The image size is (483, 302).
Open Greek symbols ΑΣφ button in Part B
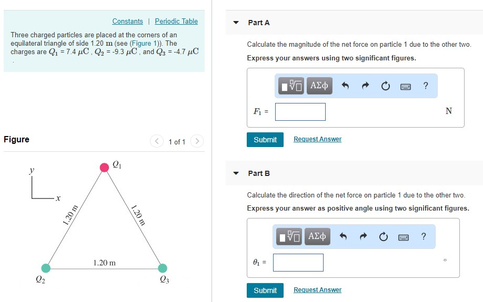pyautogui.click(x=317, y=236)
